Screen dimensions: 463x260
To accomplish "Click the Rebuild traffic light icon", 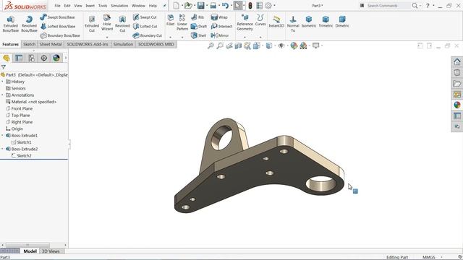I will (250, 6).
